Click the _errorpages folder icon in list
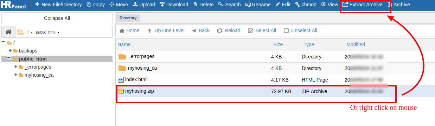 point(122,57)
